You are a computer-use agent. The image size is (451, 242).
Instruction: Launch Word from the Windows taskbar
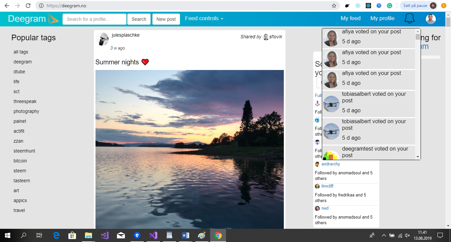[185, 235]
